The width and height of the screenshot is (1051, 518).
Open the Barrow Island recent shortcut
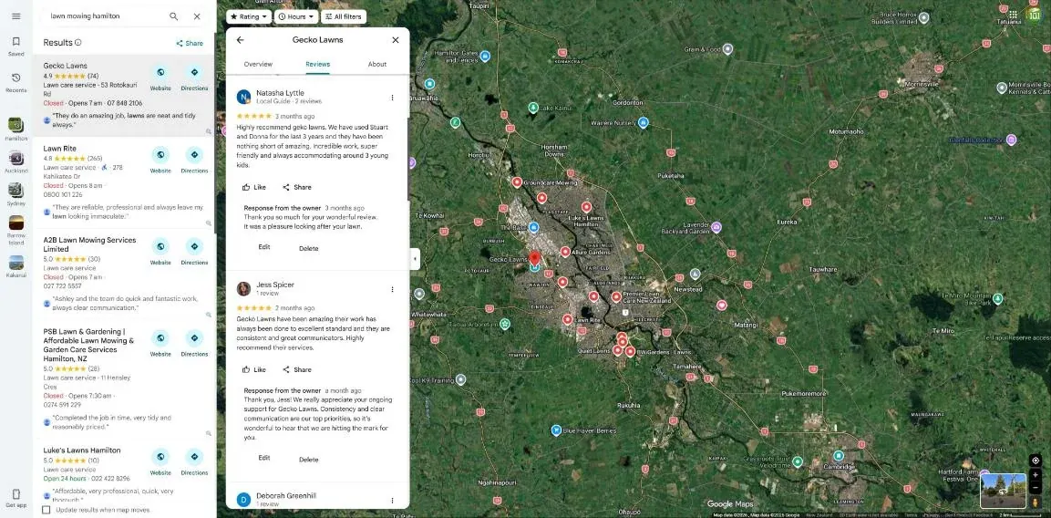pyautogui.click(x=16, y=230)
